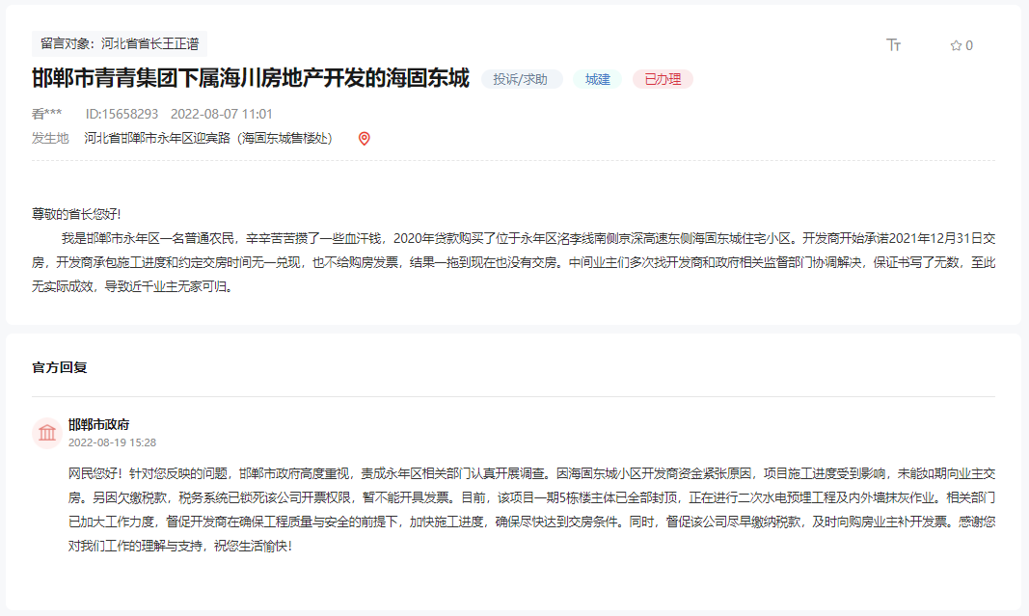Click the post title 邯郸市青青集团下属海川房地产开发的海国东城
Screen dimensions: 1029x616
tap(251, 78)
